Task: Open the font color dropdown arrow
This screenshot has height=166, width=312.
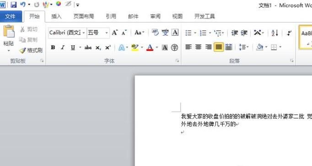Action: 157,47
